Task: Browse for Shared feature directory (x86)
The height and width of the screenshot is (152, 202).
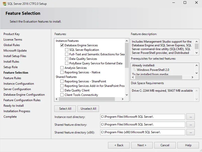Action: tap(191, 132)
